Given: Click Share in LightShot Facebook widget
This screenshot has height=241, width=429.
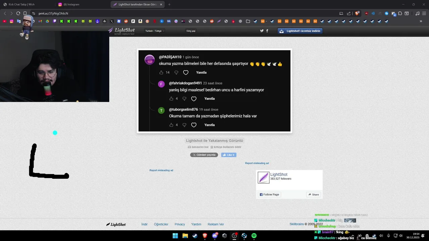Looking at the screenshot, I should (313, 194).
